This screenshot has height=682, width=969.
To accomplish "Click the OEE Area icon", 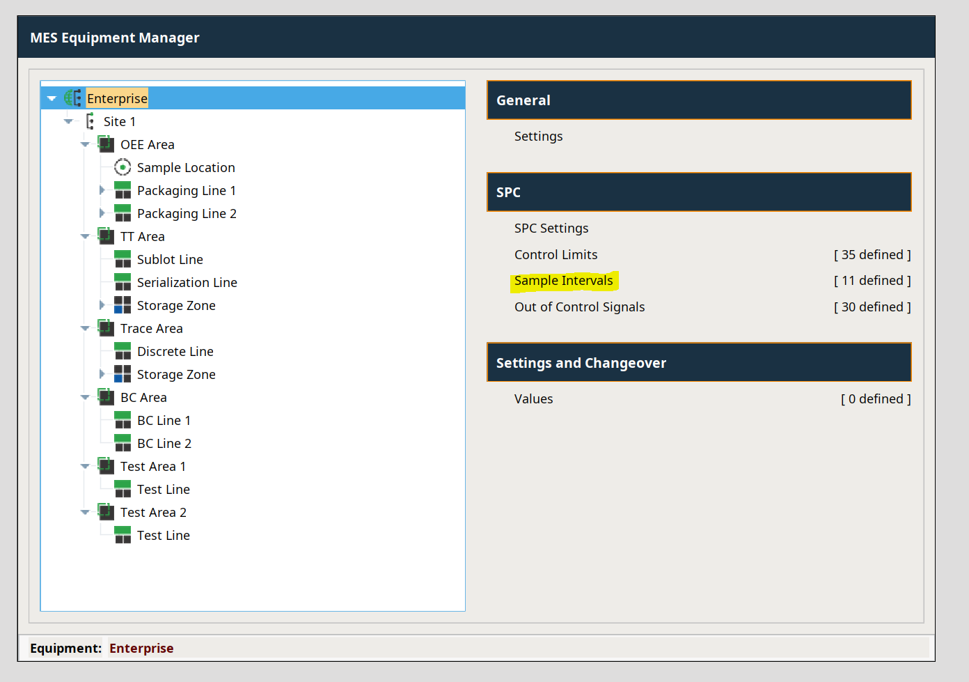I will pyautogui.click(x=106, y=144).
